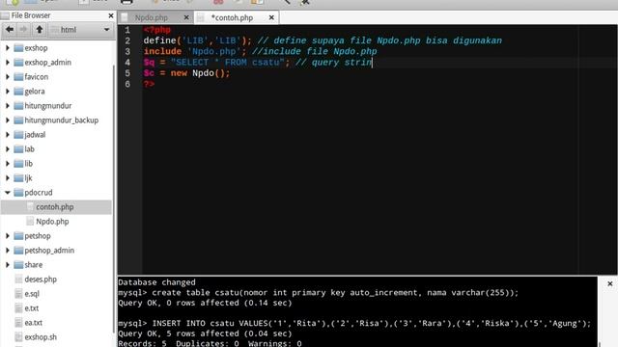The image size is (618, 347).
Task: Expand the jadwal folder
Action: coord(8,135)
